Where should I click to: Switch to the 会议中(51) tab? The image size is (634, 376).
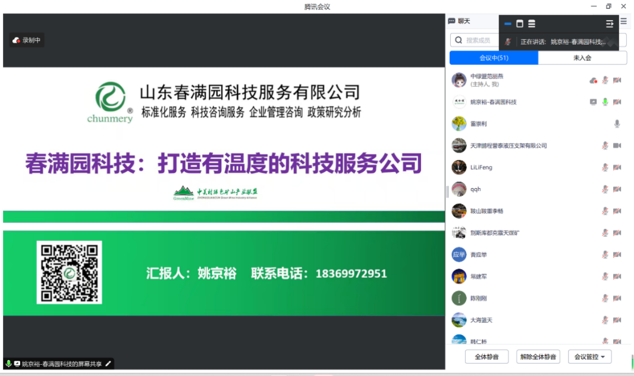[494, 58]
